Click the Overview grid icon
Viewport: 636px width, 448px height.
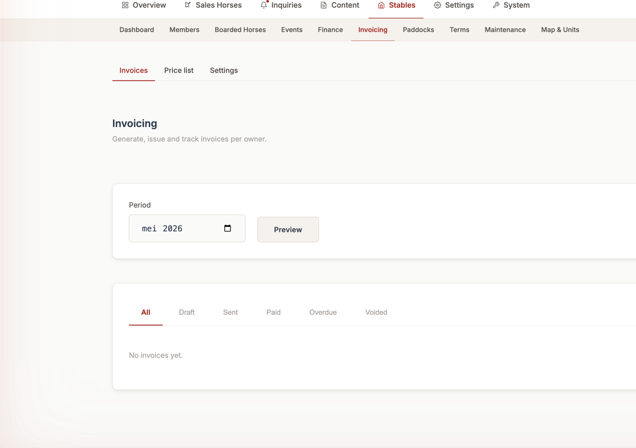click(125, 5)
